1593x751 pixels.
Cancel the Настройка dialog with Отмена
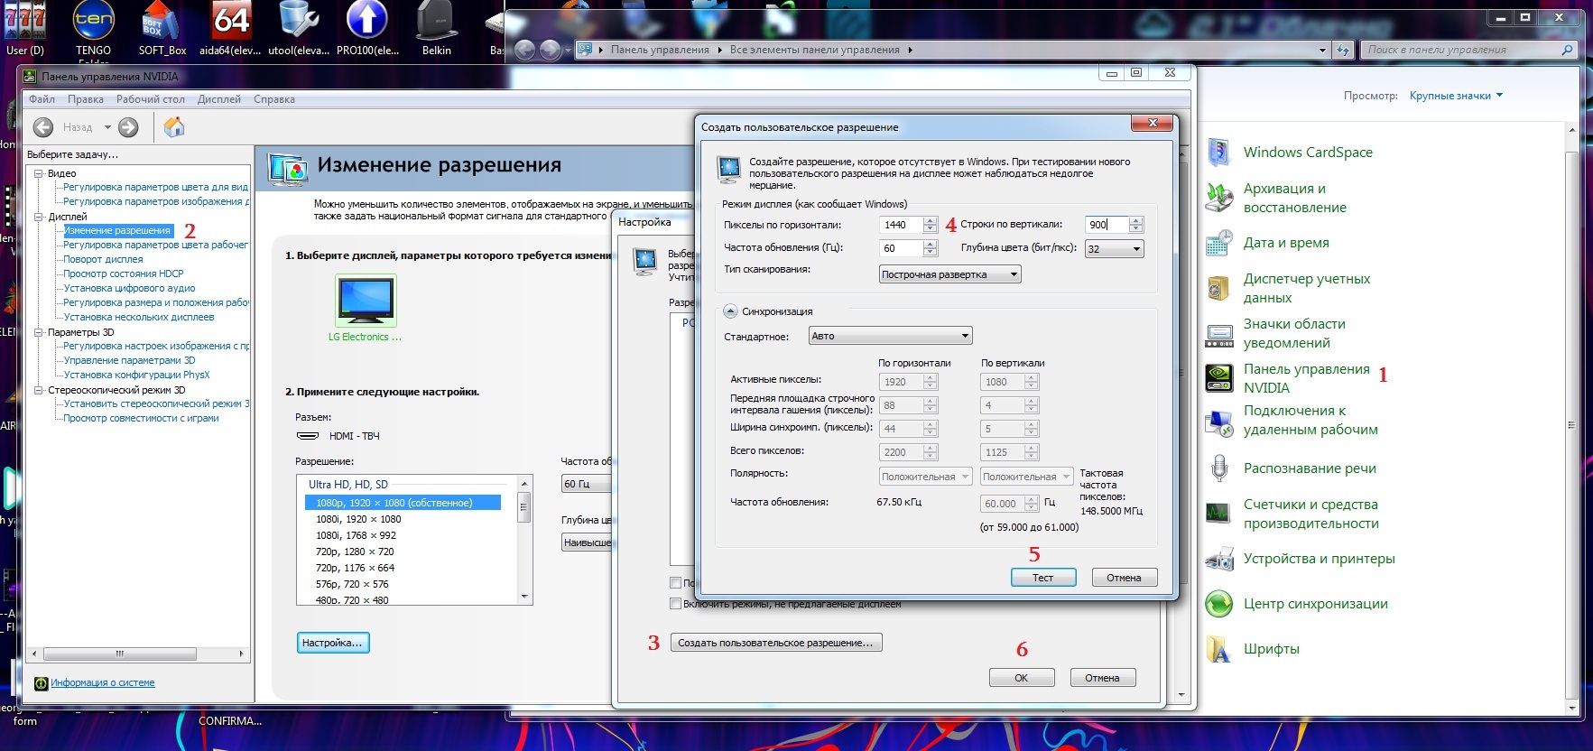click(x=1102, y=678)
